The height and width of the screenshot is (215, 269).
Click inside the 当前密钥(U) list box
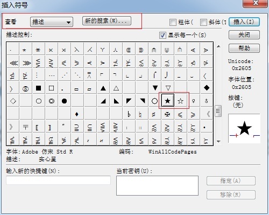pyautogui.click(x=157, y=185)
